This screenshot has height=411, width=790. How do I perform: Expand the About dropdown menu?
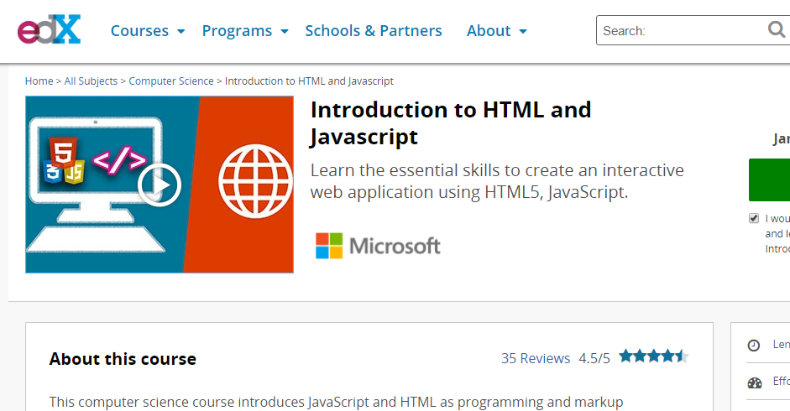pyautogui.click(x=496, y=31)
